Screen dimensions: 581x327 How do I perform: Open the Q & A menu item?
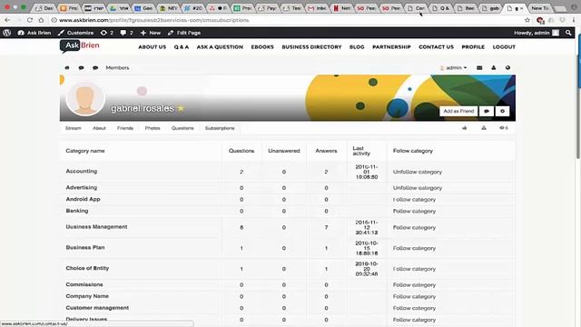[182, 47]
